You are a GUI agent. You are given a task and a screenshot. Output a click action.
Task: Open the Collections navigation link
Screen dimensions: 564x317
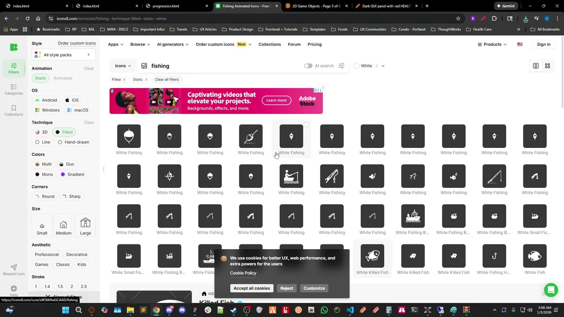(x=270, y=44)
